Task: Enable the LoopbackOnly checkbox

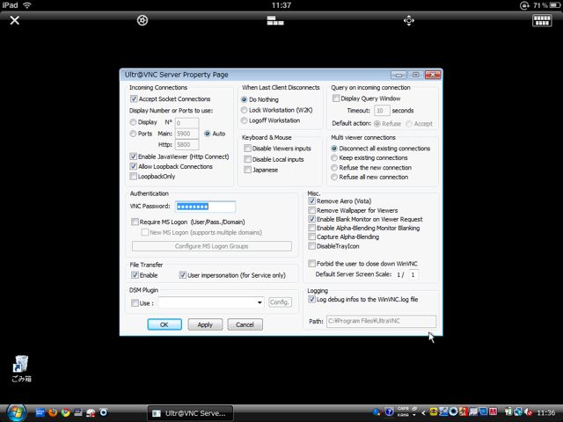Action: coord(133,176)
